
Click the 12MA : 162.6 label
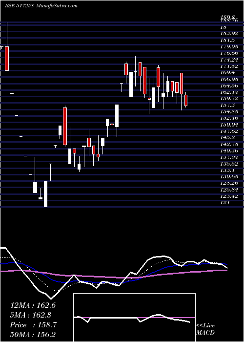click(33, 305)
